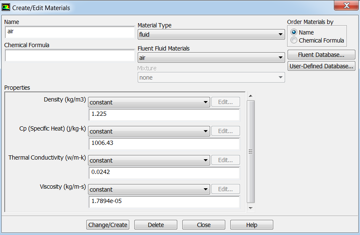Click the Edit... button beside Viscosity
360x235 pixels.
225,189
